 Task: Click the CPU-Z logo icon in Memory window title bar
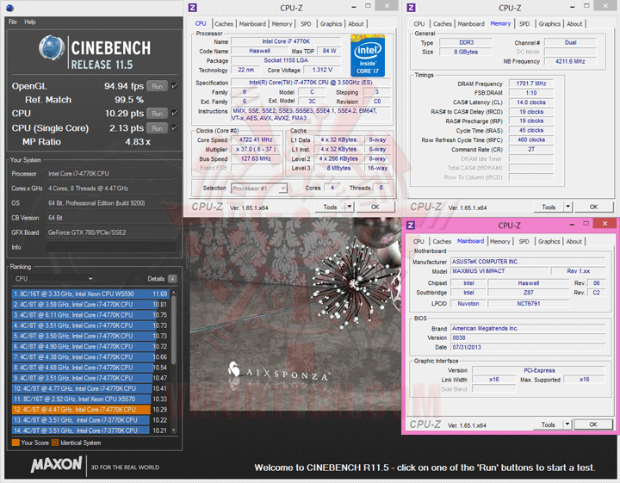[x=412, y=8]
